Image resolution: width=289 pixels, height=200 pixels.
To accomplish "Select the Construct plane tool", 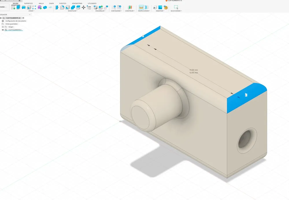I will click(x=130, y=8).
